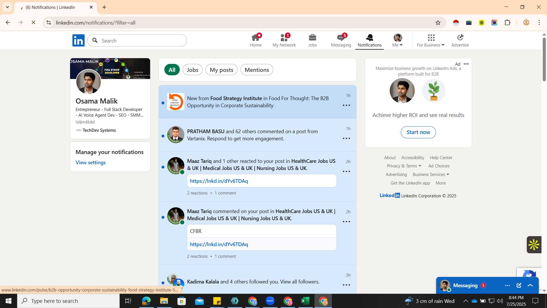The width and height of the screenshot is (547, 308).
Task: Open the About footer link
Action: tap(390, 158)
